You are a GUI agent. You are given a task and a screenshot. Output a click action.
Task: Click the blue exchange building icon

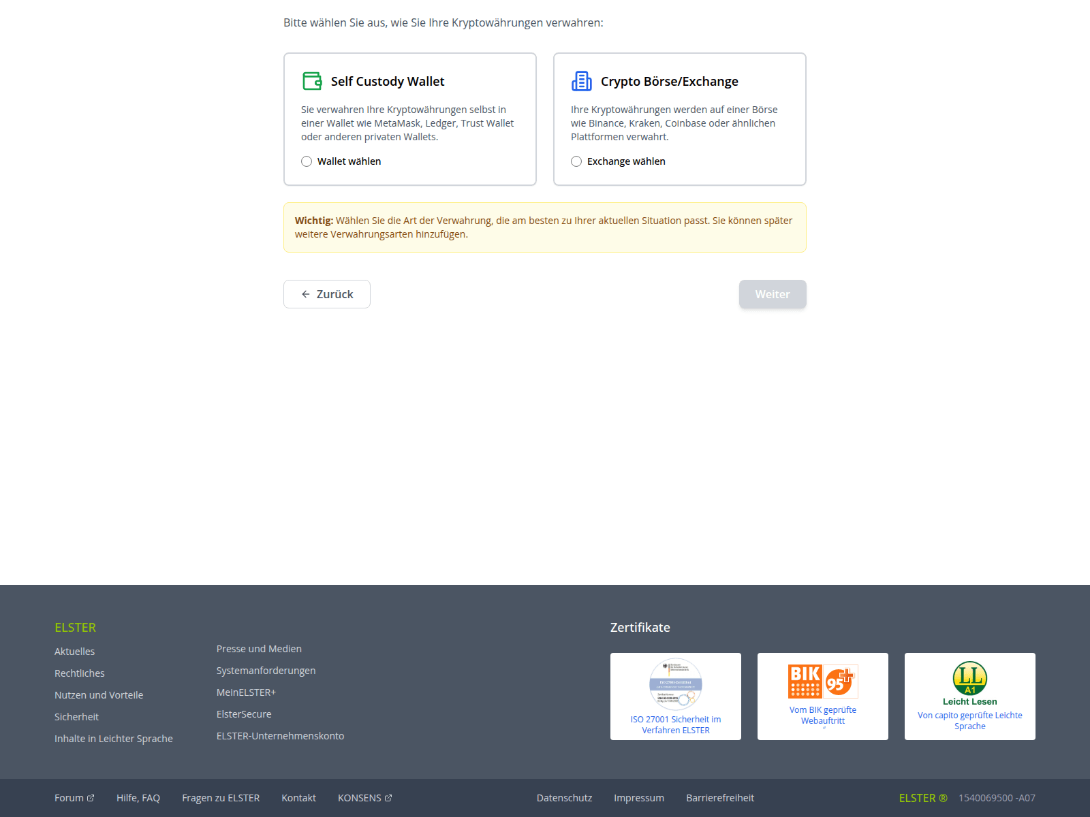point(581,81)
